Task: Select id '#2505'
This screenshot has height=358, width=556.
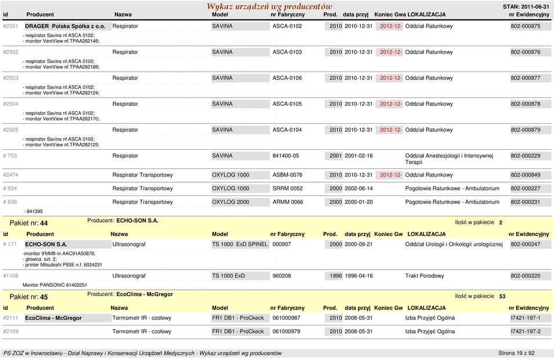Action: tap(10, 130)
